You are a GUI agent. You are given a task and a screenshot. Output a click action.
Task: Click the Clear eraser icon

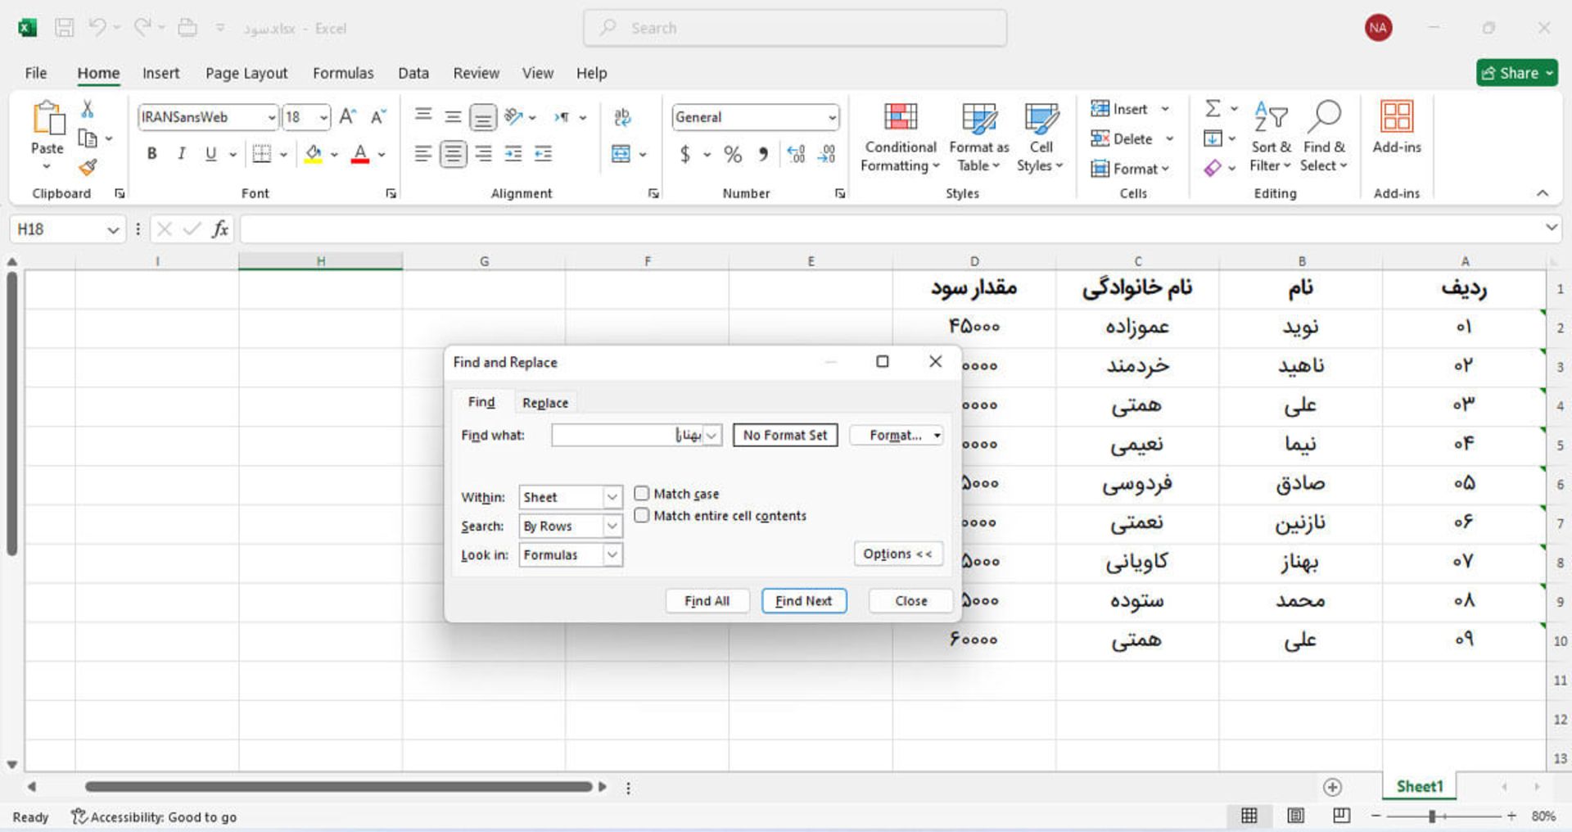[1213, 168]
